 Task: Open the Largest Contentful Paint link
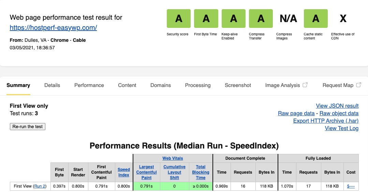(x=146, y=172)
